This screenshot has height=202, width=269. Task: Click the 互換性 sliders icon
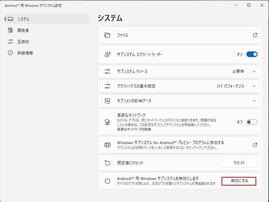(x=11, y=42)
